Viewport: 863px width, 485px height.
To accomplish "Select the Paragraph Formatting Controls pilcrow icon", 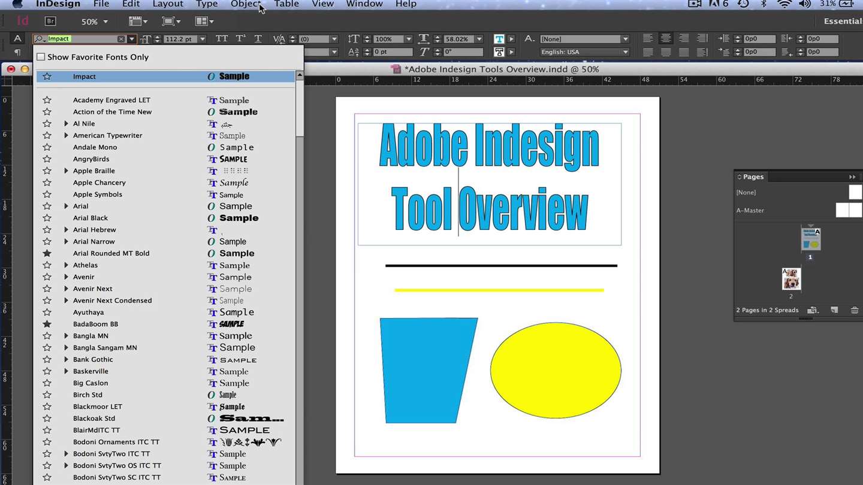I will click(17, 52).
